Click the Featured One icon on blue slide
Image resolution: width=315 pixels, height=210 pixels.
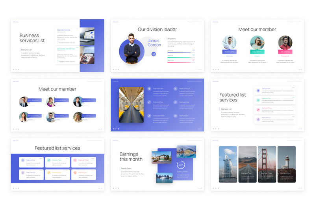[149, 88]
